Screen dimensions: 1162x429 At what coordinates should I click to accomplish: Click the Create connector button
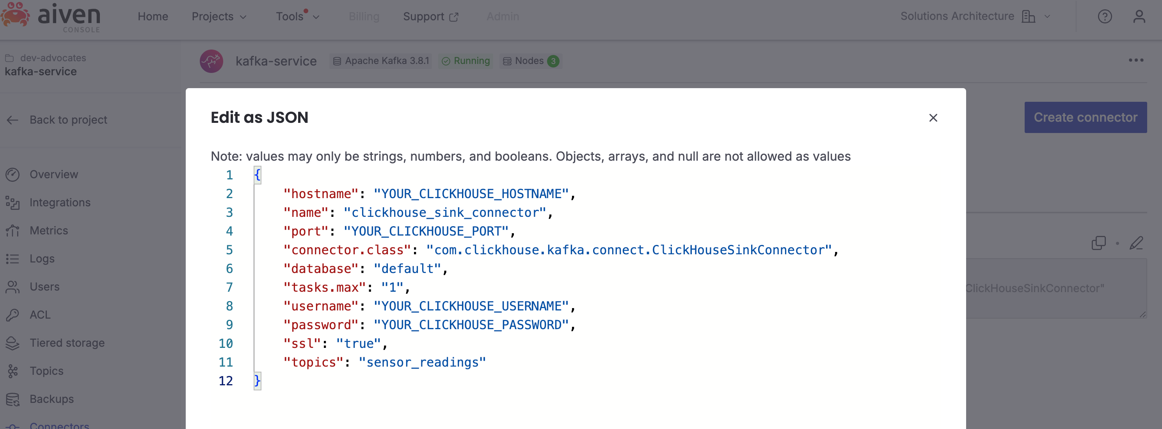pyautogui.click(x=1085, y=117)
